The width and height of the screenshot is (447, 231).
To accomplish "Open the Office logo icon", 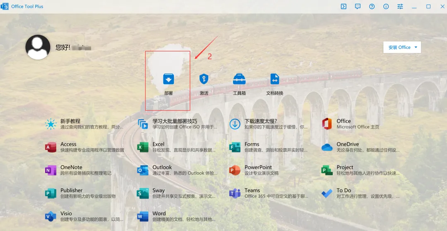I will click(x=327, y=124).
